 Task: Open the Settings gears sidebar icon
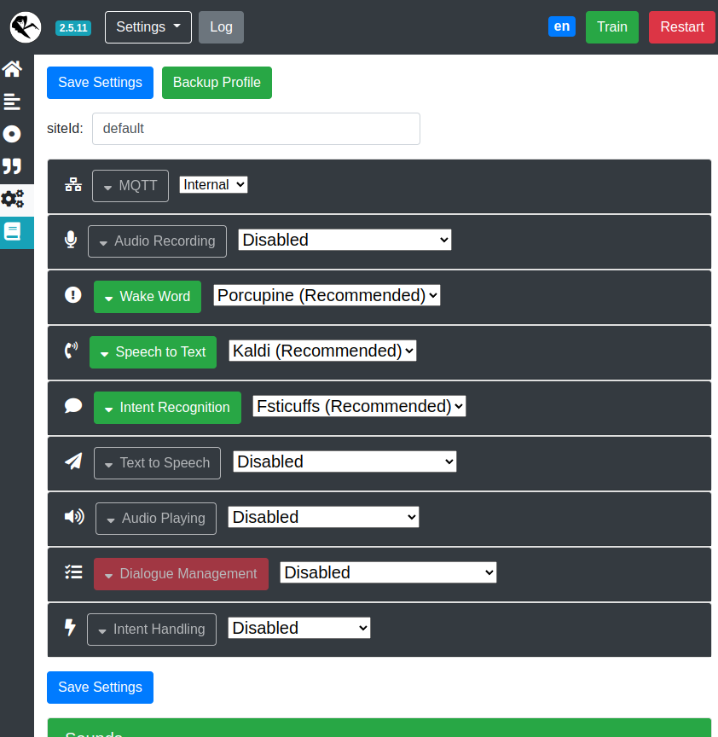13,199
